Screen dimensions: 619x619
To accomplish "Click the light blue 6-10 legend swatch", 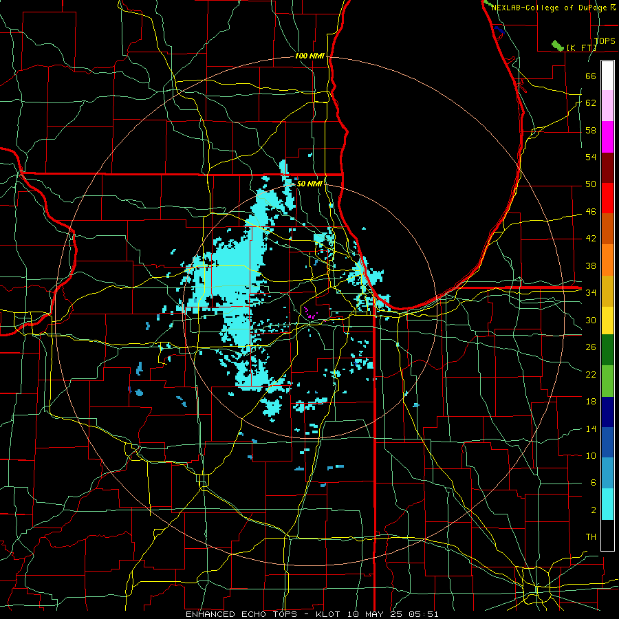I will click(607, 473).
